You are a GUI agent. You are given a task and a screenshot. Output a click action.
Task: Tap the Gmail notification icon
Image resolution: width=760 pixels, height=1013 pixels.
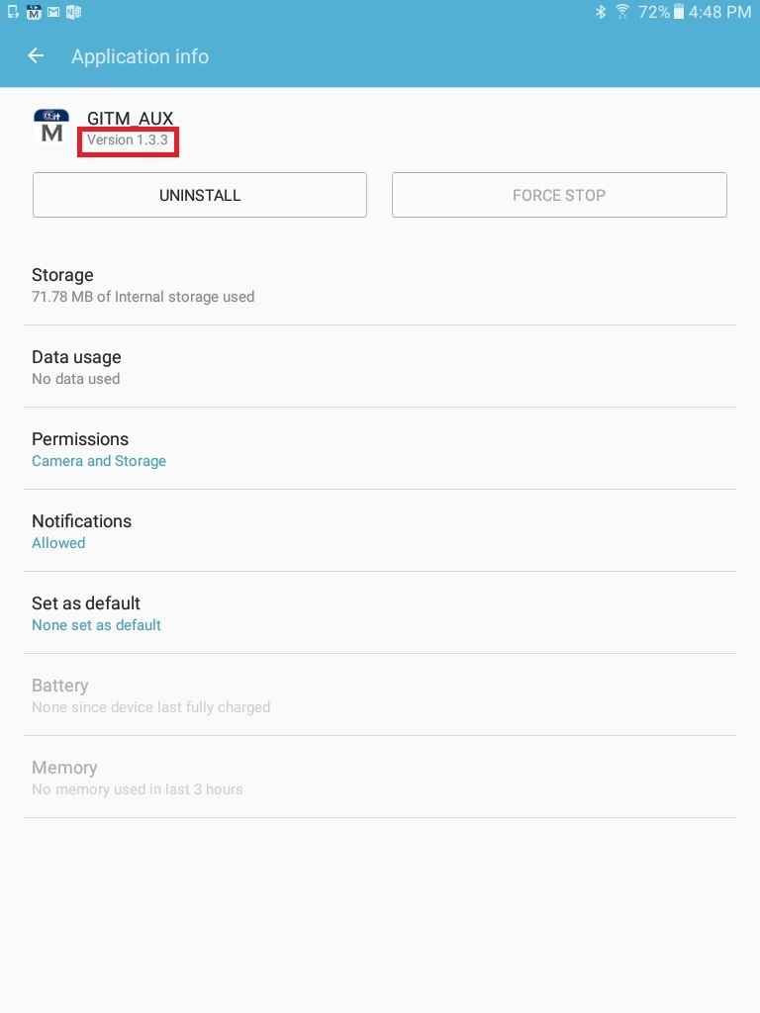click(53, 12)
